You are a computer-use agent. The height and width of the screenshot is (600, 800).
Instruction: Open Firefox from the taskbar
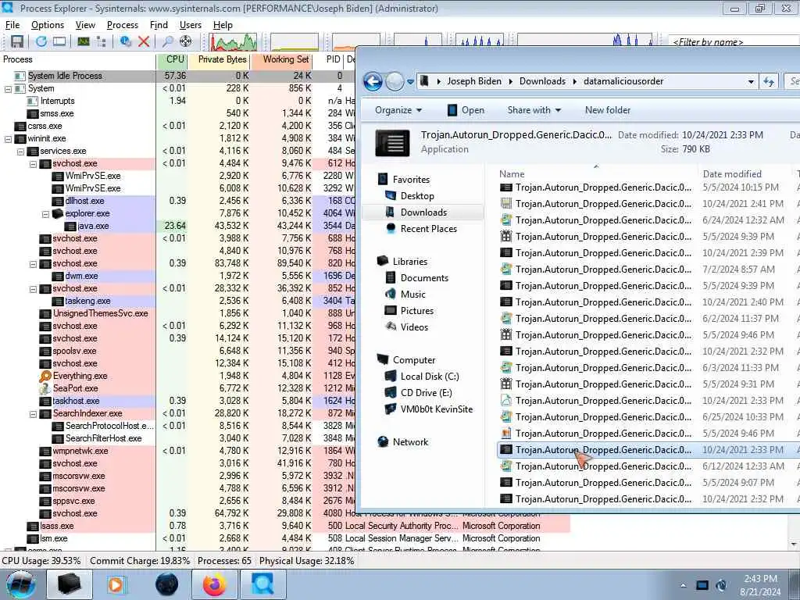click(x=215, y=584)
